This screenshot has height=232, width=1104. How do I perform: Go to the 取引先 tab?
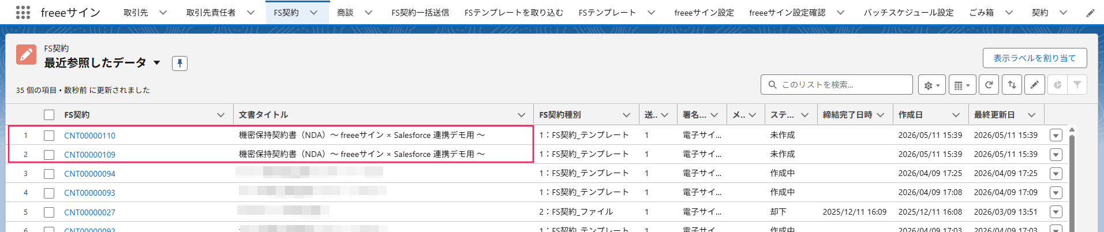tap(136, 13)
